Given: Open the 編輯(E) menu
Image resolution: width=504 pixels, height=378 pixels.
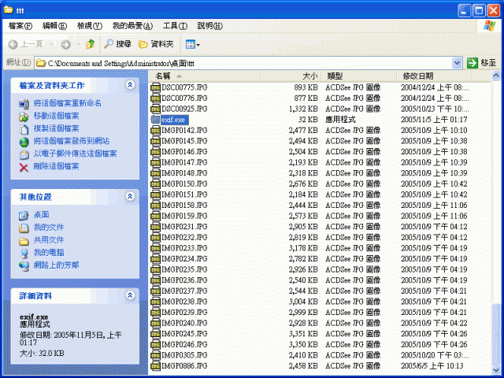Looking at the screenshot, I should 54,26.
